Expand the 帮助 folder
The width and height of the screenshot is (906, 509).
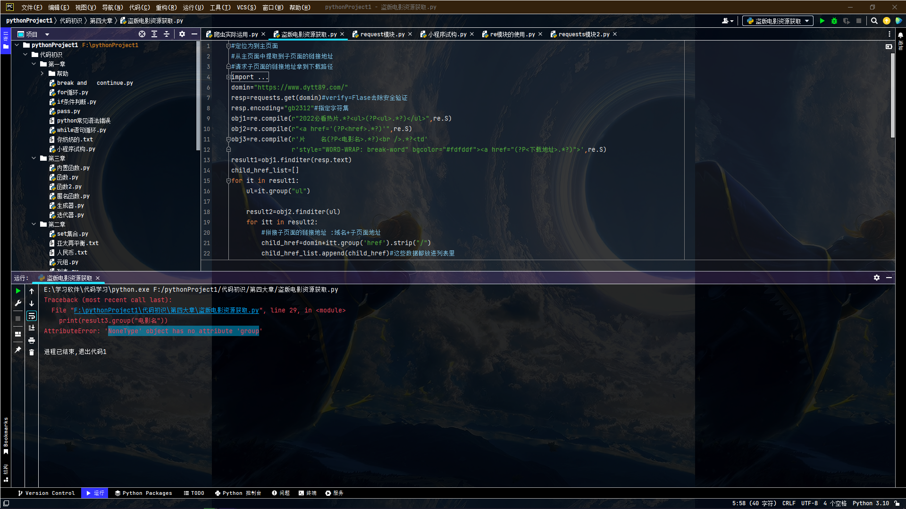click(42, 74)
